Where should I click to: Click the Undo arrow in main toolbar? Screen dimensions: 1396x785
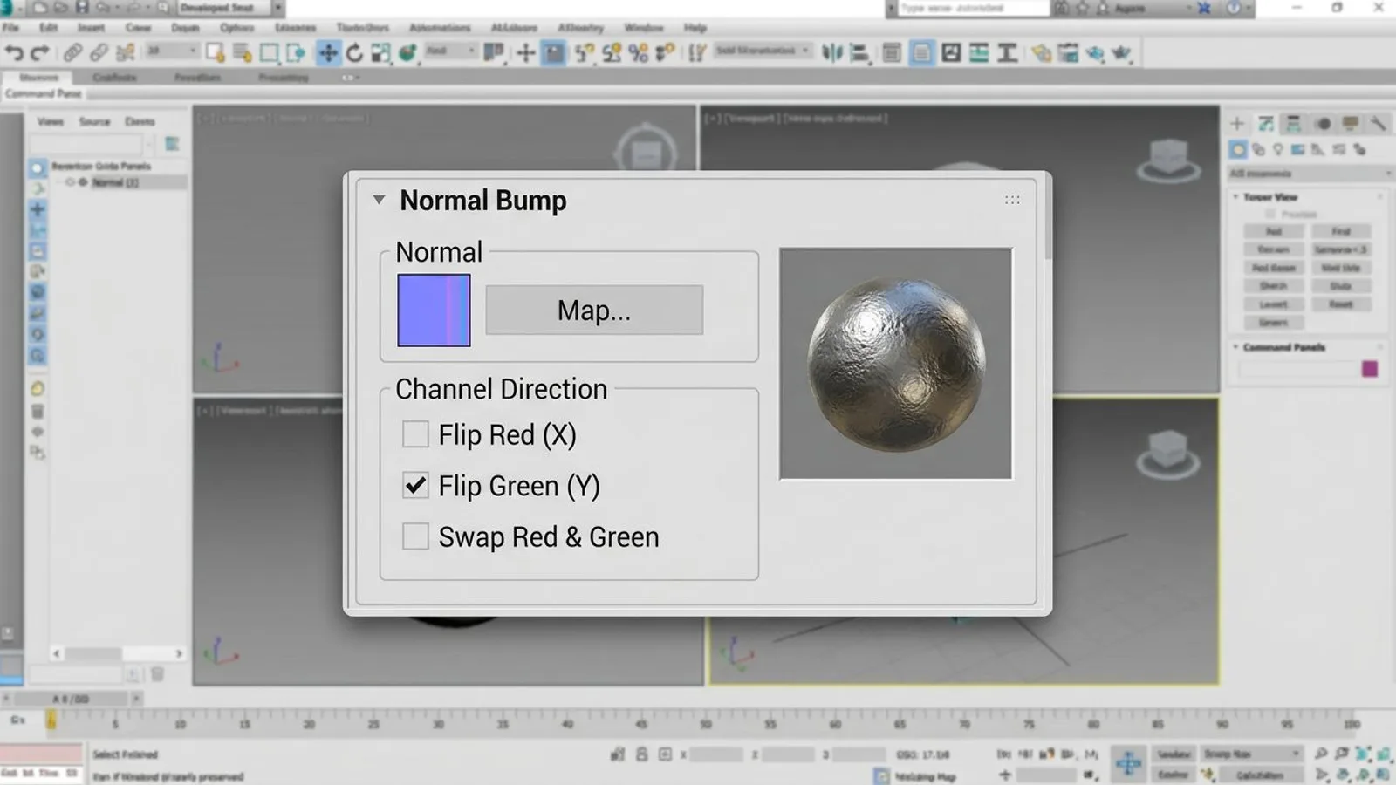14,53
